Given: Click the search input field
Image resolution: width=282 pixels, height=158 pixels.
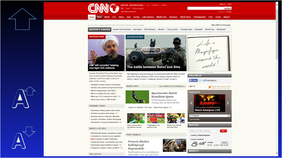Looking at the screenshot, I should [205, 8].
